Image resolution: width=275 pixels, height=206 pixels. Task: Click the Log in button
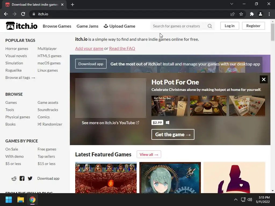[230, 26]
